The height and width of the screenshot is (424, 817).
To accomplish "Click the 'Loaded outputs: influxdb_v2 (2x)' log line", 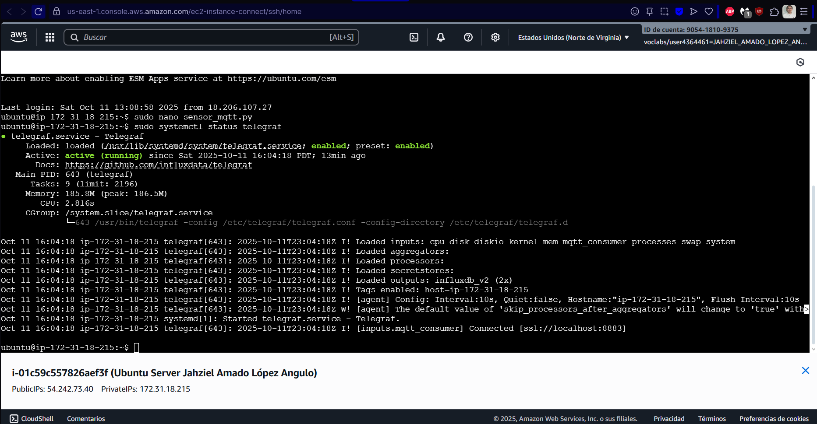I will tap(434, 280).
